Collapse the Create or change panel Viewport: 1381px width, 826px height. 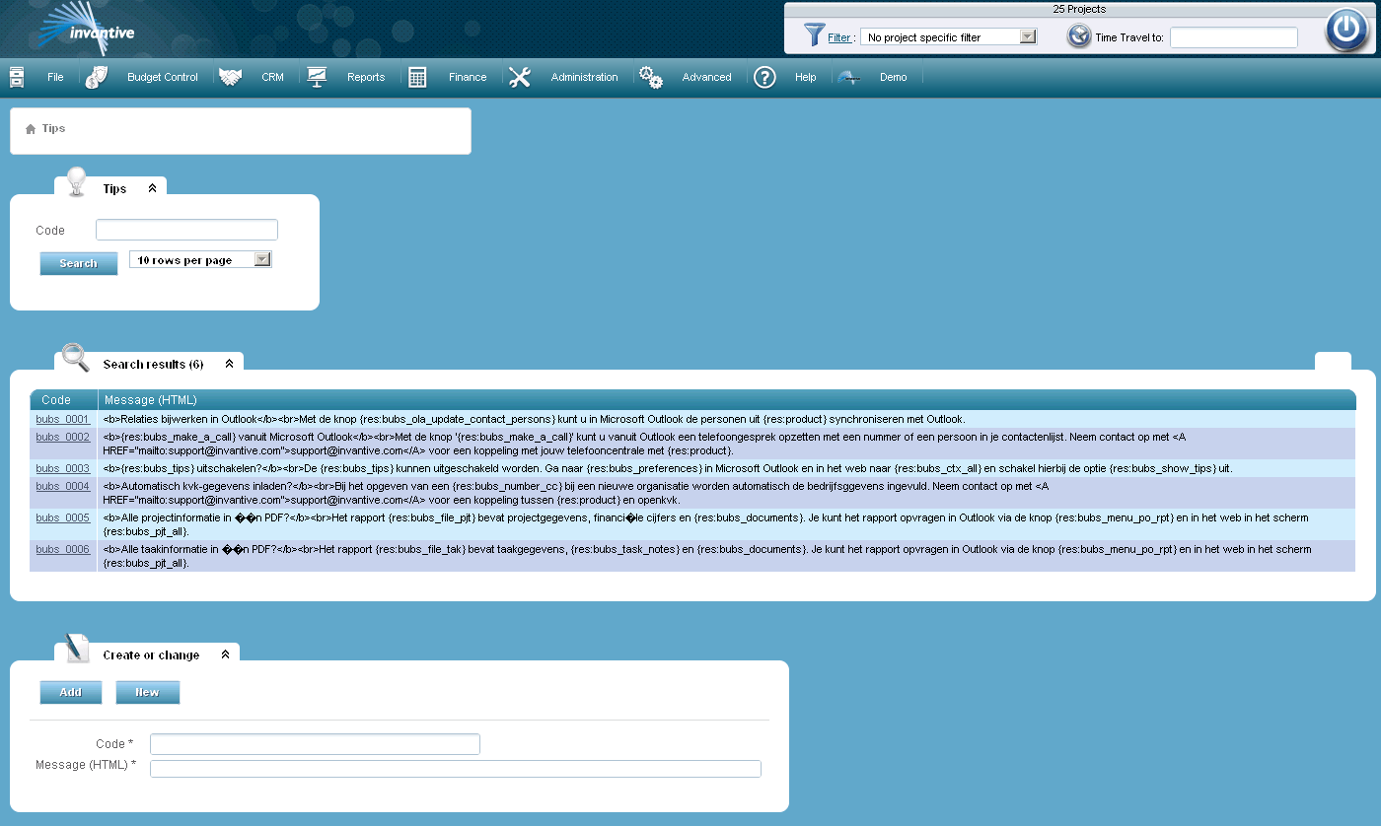[x=225, y=654]
